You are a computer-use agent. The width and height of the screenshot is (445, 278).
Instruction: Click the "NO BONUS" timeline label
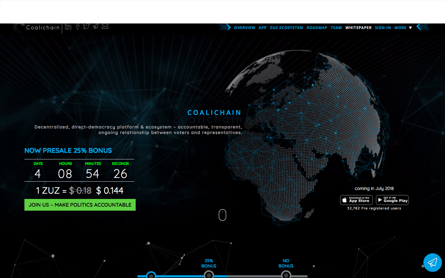point(286,263)
